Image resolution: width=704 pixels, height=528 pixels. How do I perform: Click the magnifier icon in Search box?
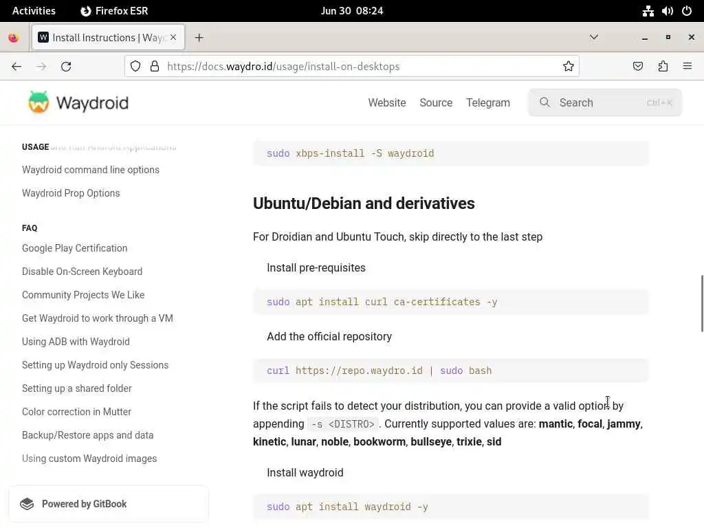(x=544, y=102)
